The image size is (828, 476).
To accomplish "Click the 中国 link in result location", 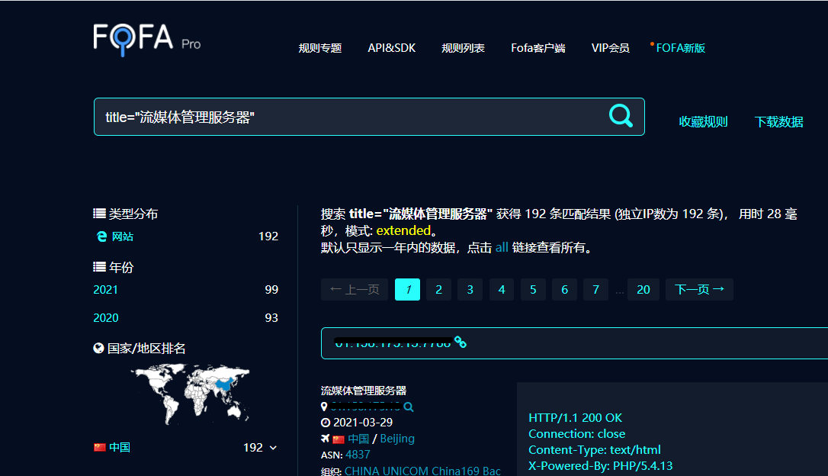I will 358,439.
